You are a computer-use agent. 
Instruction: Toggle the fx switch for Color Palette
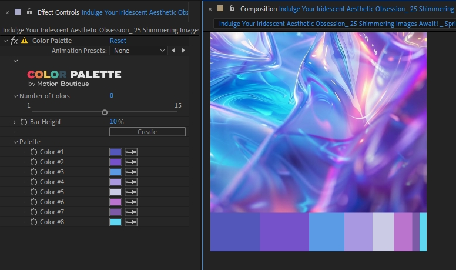(x=15, y=41)
